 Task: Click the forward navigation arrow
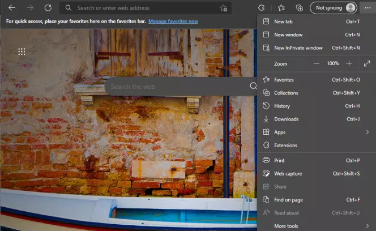click(30, 8)
